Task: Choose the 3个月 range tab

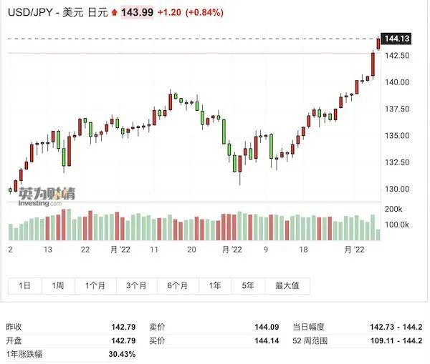Action: (x=136, y=285)
